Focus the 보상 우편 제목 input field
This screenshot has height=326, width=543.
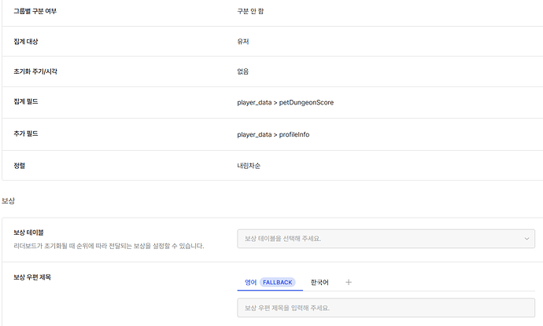click(386, 308)
